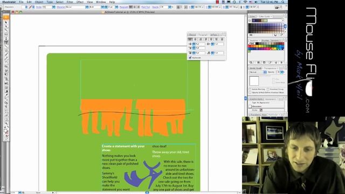345x194 pixels.
Task: Open stroke weight dropdown in control bar
Action: [53, 7]
